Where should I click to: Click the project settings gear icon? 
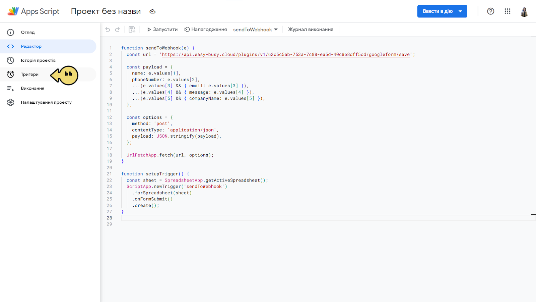[x=11, y=102]
